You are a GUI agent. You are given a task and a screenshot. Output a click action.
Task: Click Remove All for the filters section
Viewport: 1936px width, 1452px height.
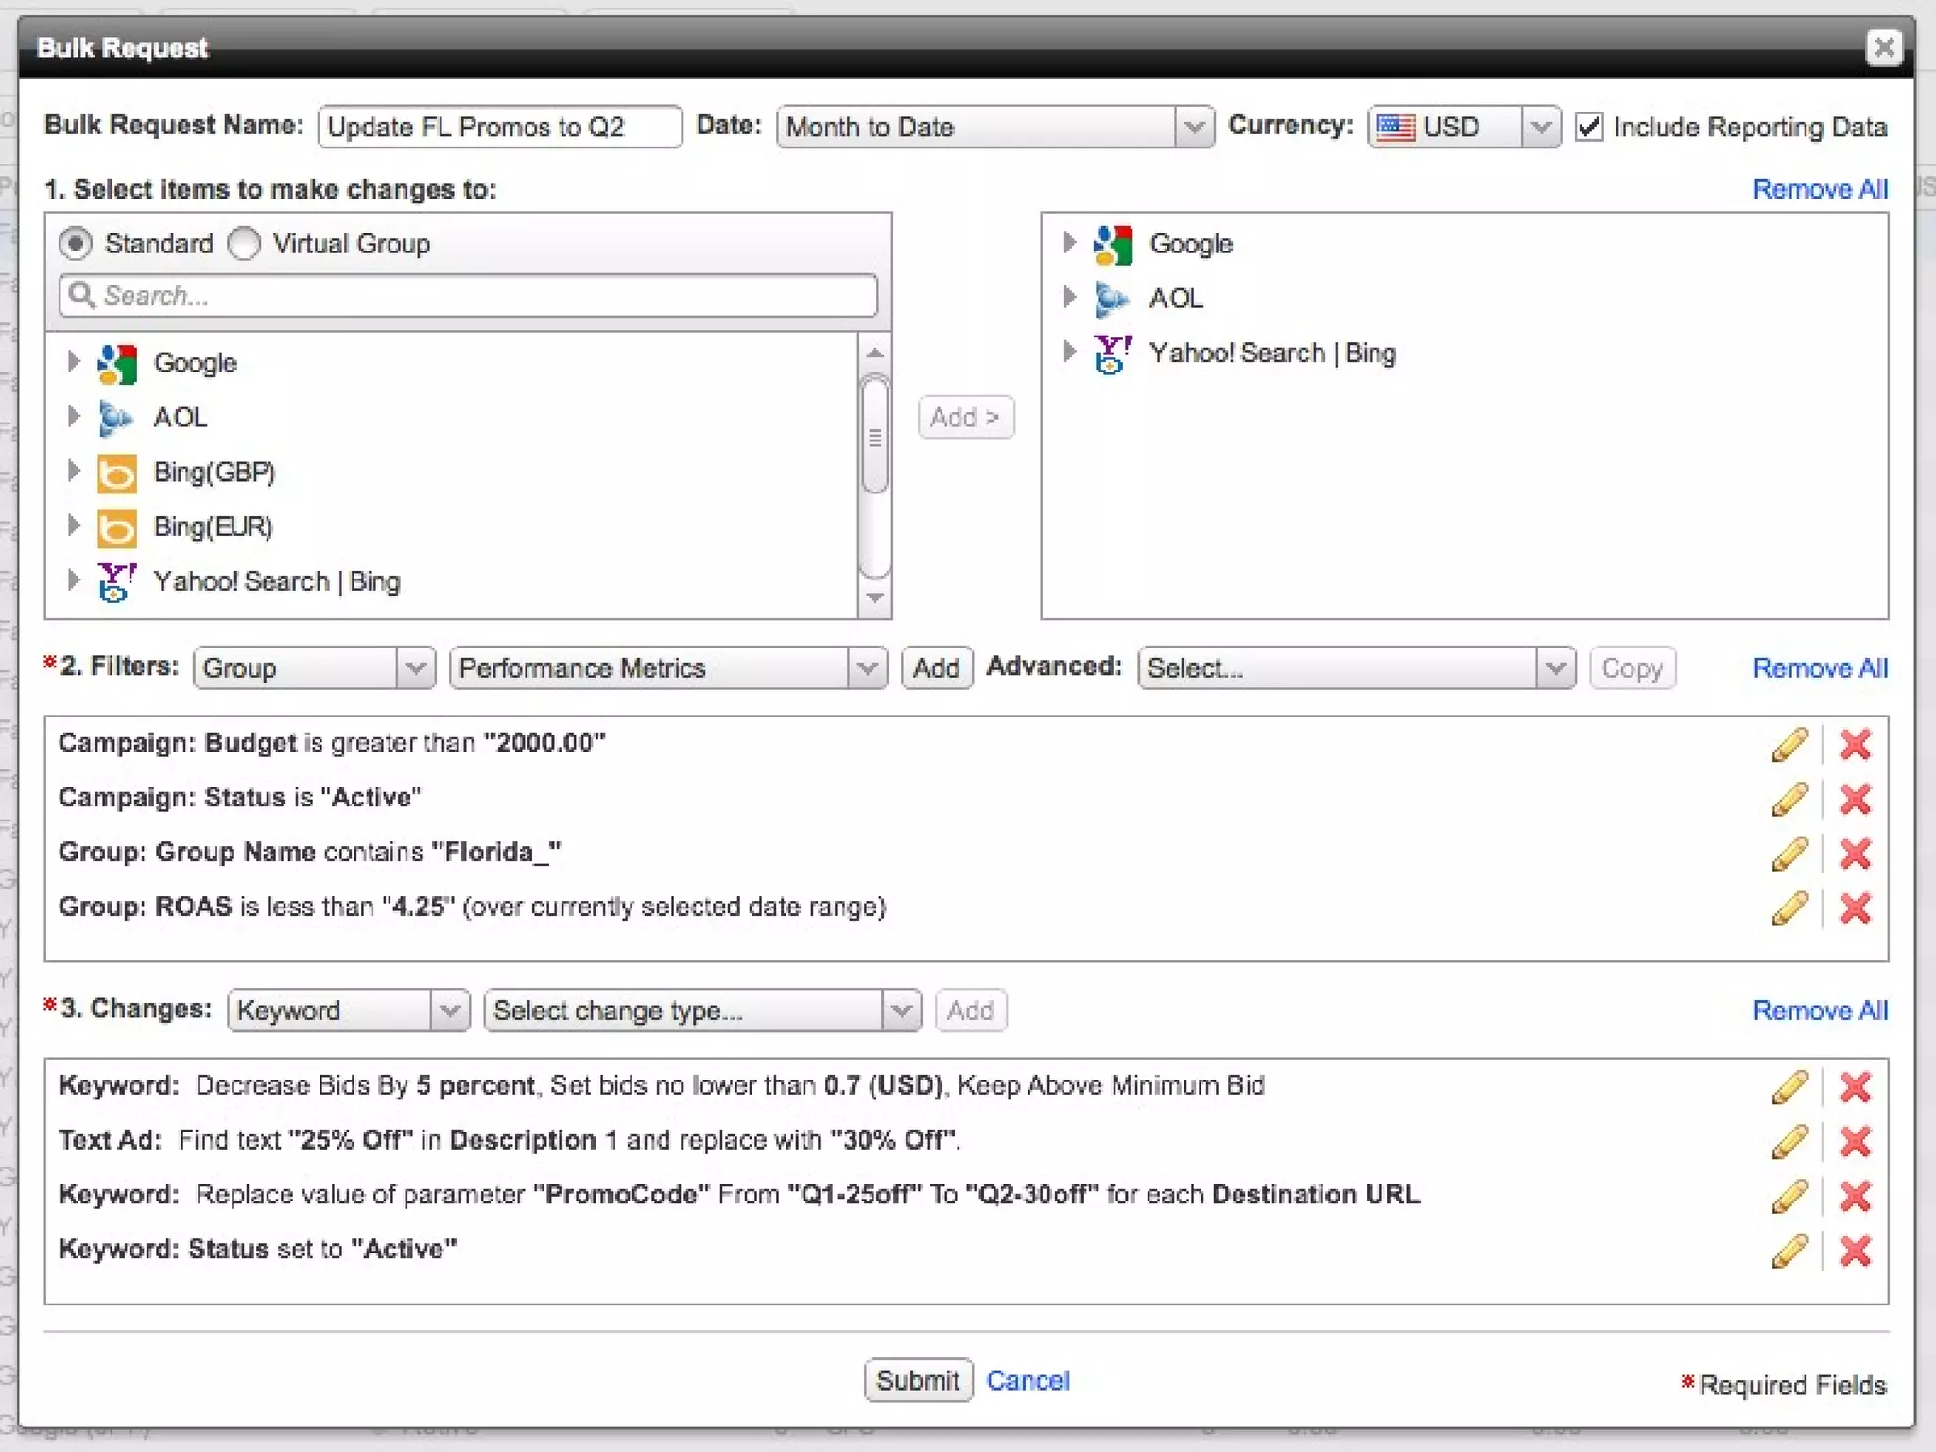1820,668
